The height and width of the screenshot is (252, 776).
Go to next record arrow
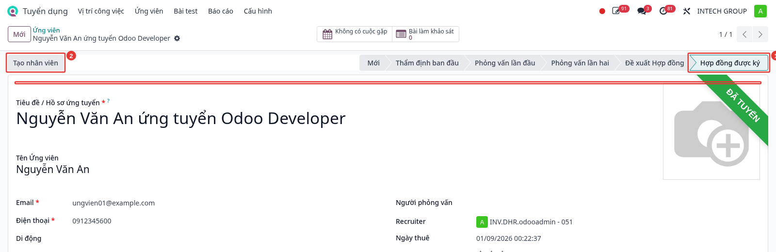point(760,34)
